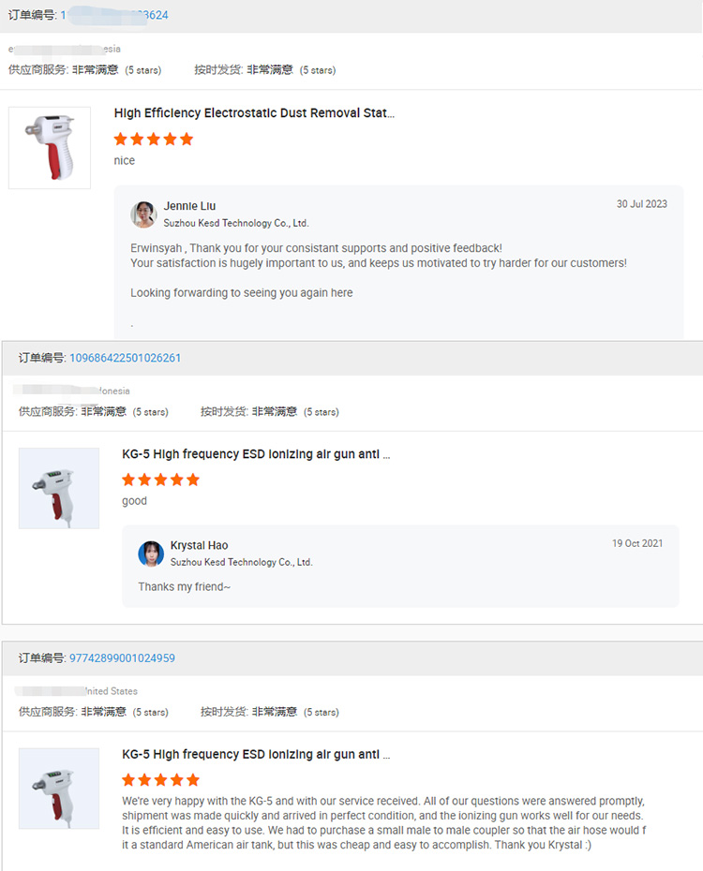Open order number link 109686422501026261

click(125, 358)
